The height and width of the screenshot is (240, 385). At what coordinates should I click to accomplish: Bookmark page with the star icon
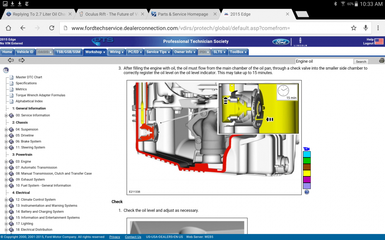[354, 28]
